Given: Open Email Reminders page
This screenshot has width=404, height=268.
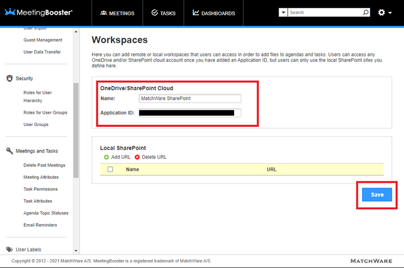Looking at the screenshot, I should pyautogui.click(x=40, y=225).
